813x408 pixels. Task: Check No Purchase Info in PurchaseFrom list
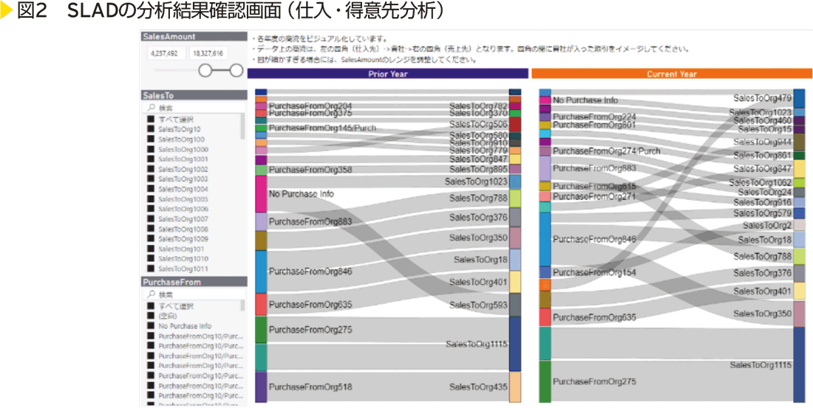click(151, 326)
